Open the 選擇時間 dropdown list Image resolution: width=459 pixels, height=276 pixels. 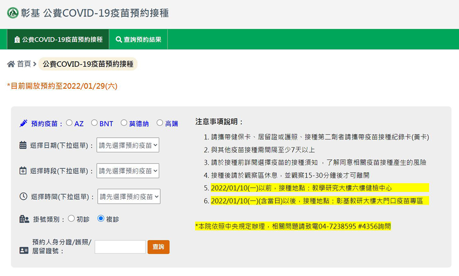[129, 197]
